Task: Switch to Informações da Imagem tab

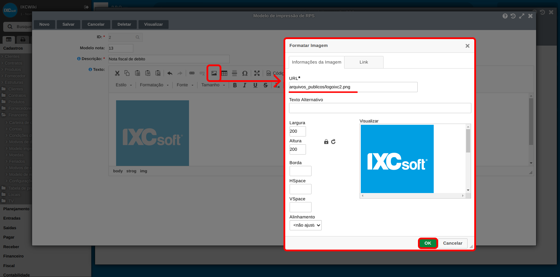Action: [316, 62]
